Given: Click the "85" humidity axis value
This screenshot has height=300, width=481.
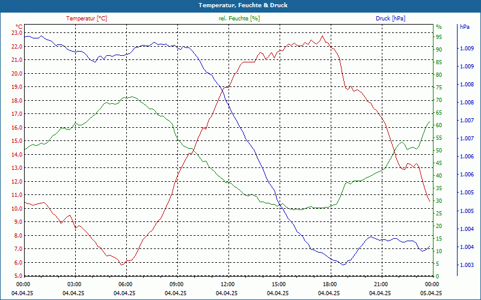Looking at the screenshot, I should pos(439,62).
